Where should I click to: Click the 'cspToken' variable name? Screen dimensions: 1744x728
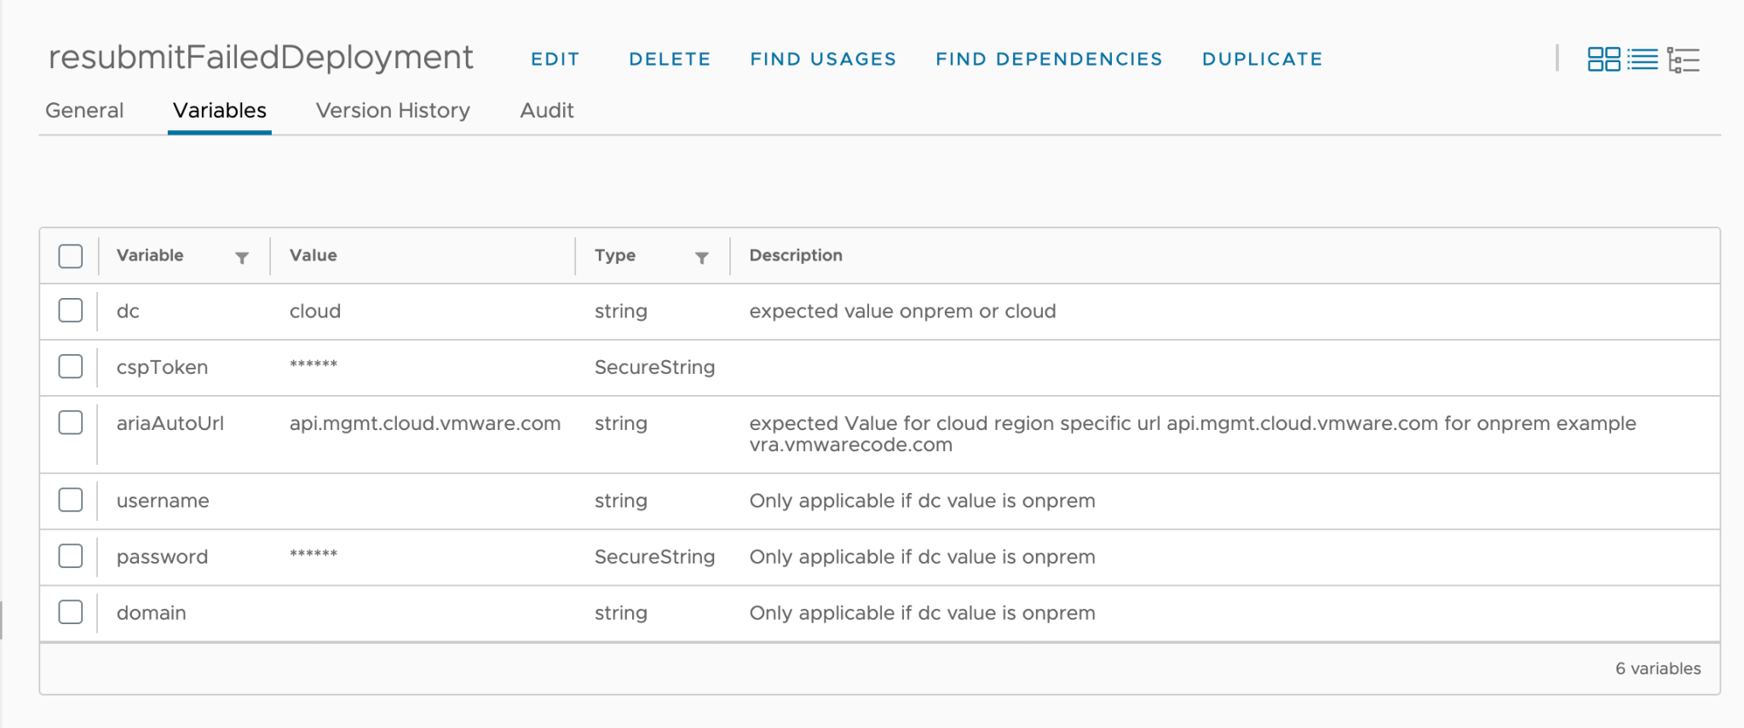coord(162,368)
